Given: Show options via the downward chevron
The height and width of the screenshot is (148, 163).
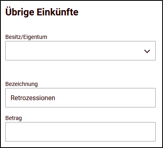Looking at the screenshot, I should [x=147, y=51].
